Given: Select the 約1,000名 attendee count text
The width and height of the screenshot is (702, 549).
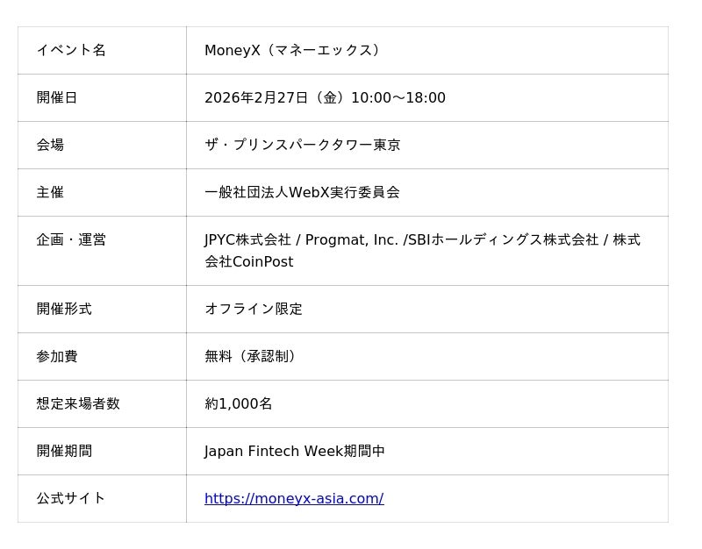Looking at the screenshot, I should (239, 403).
